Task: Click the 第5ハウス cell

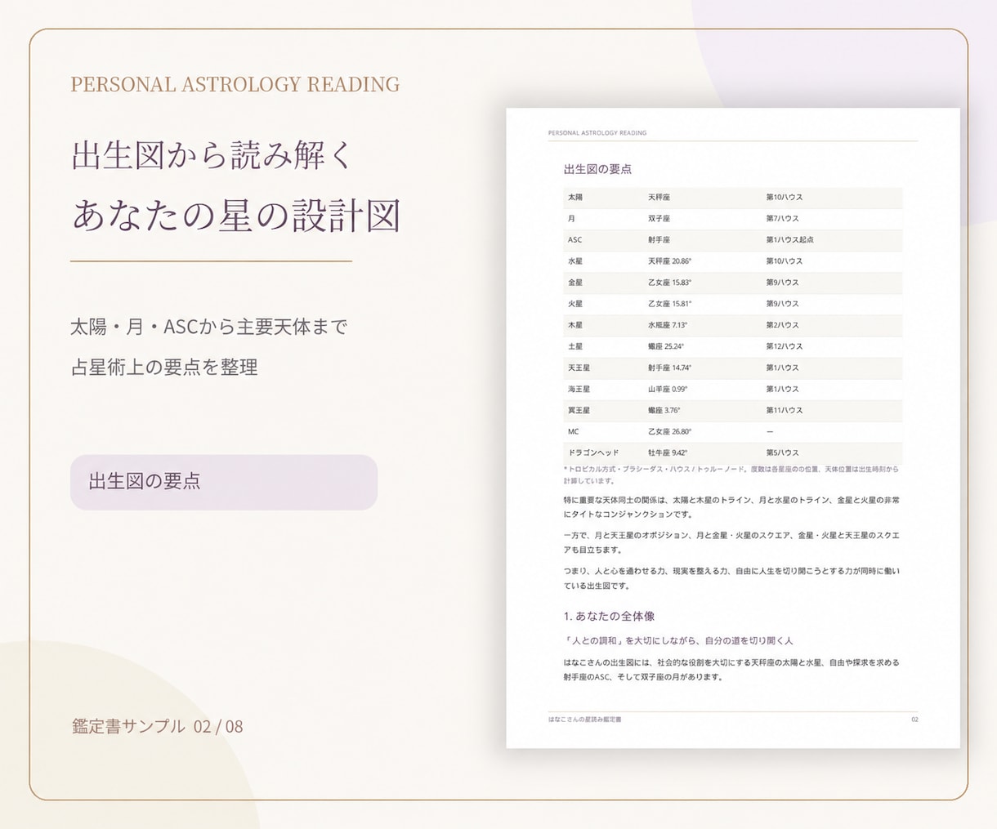Action: pyautogui.click(x=782, y=452)
